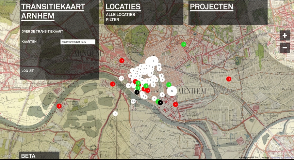This screenshot has height=160, width=294.
Task: Select the white map marker labeled 10
Action: coord(129,85)
